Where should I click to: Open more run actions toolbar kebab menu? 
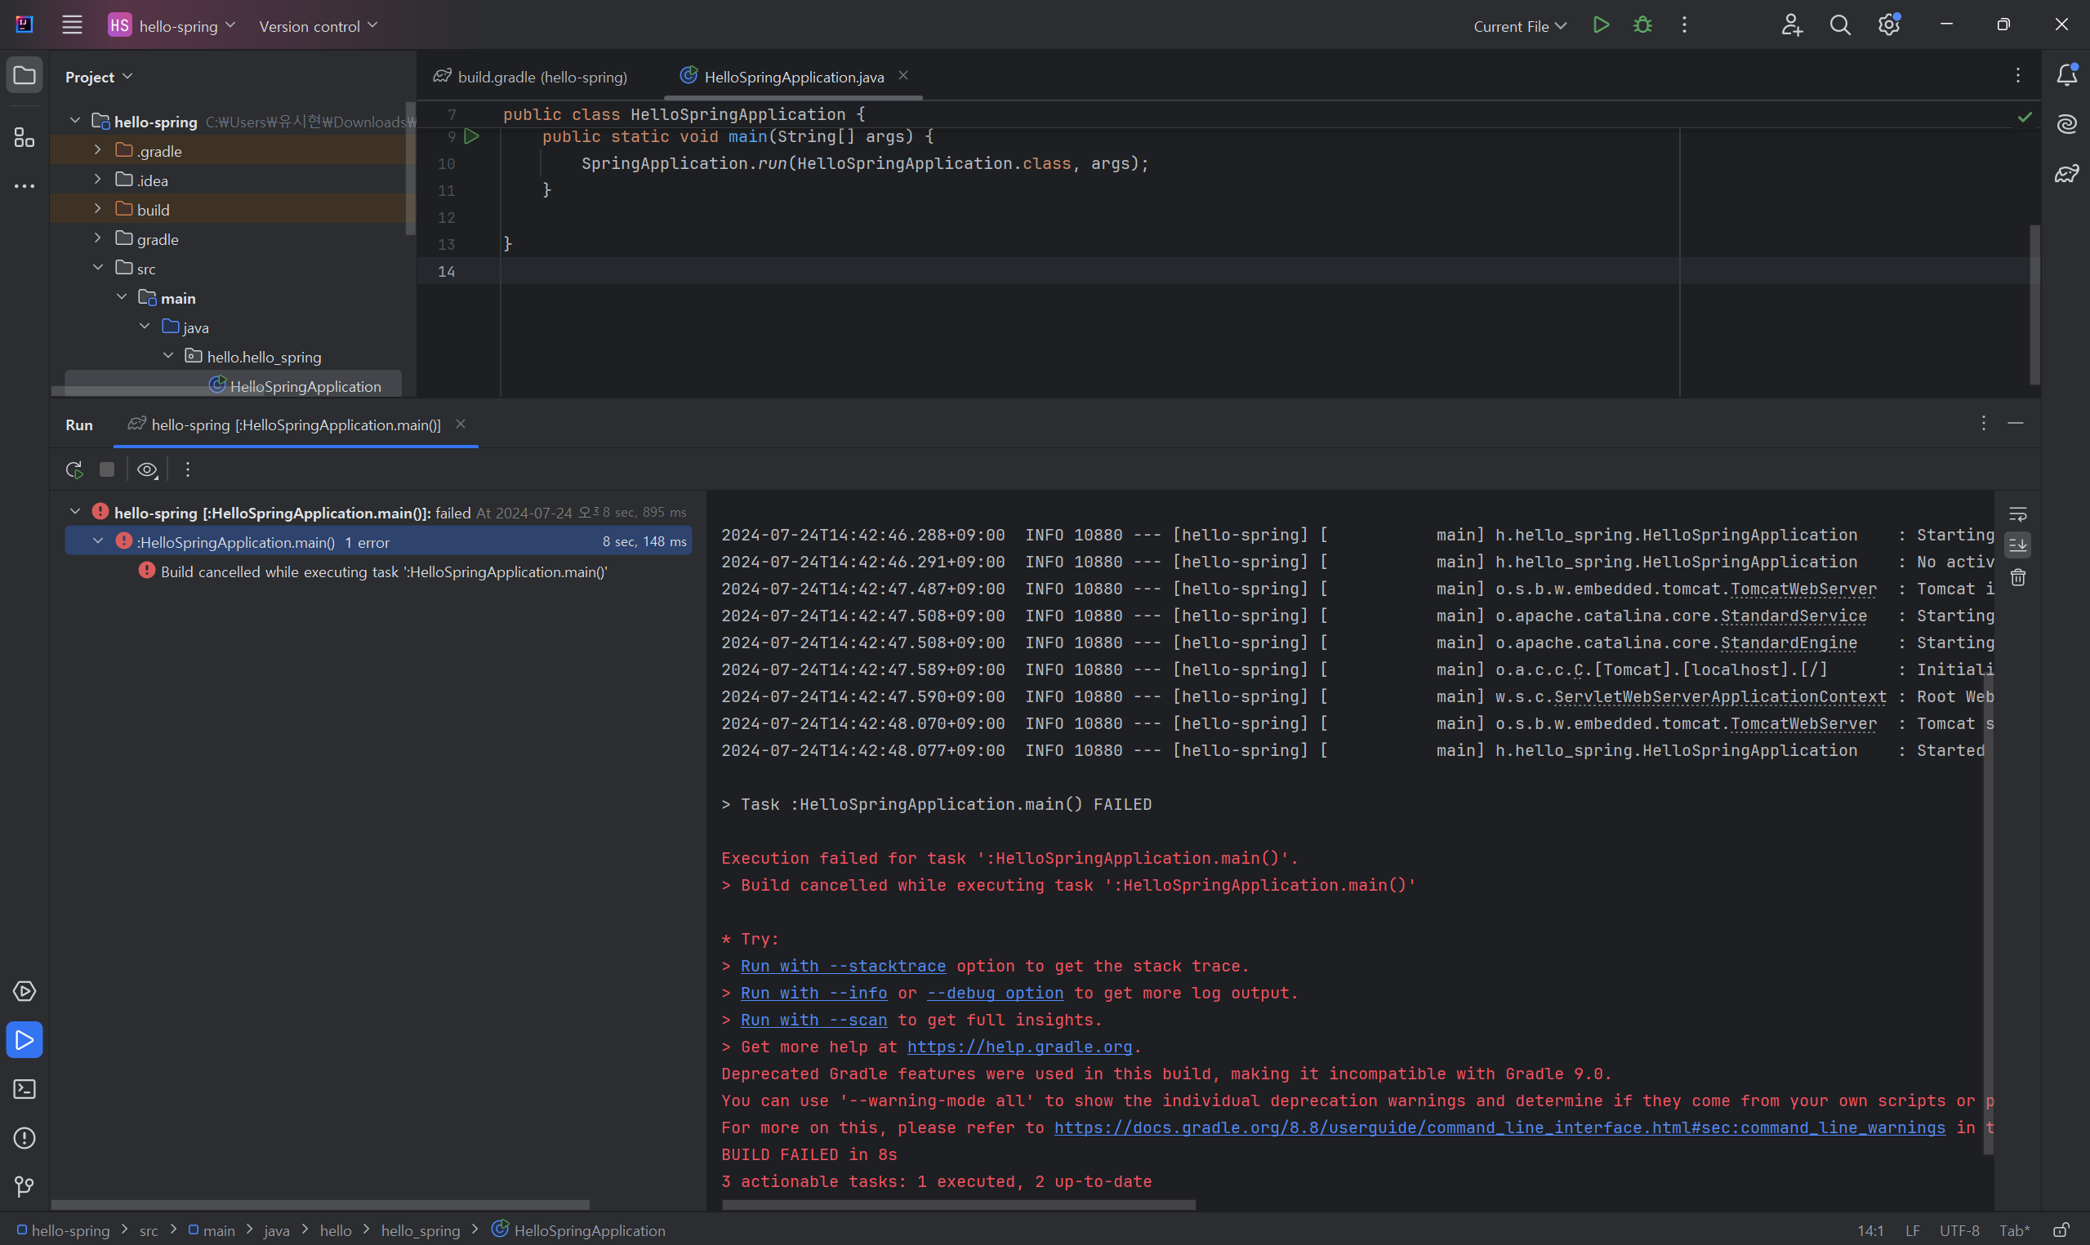click(x=1684, y=25)
